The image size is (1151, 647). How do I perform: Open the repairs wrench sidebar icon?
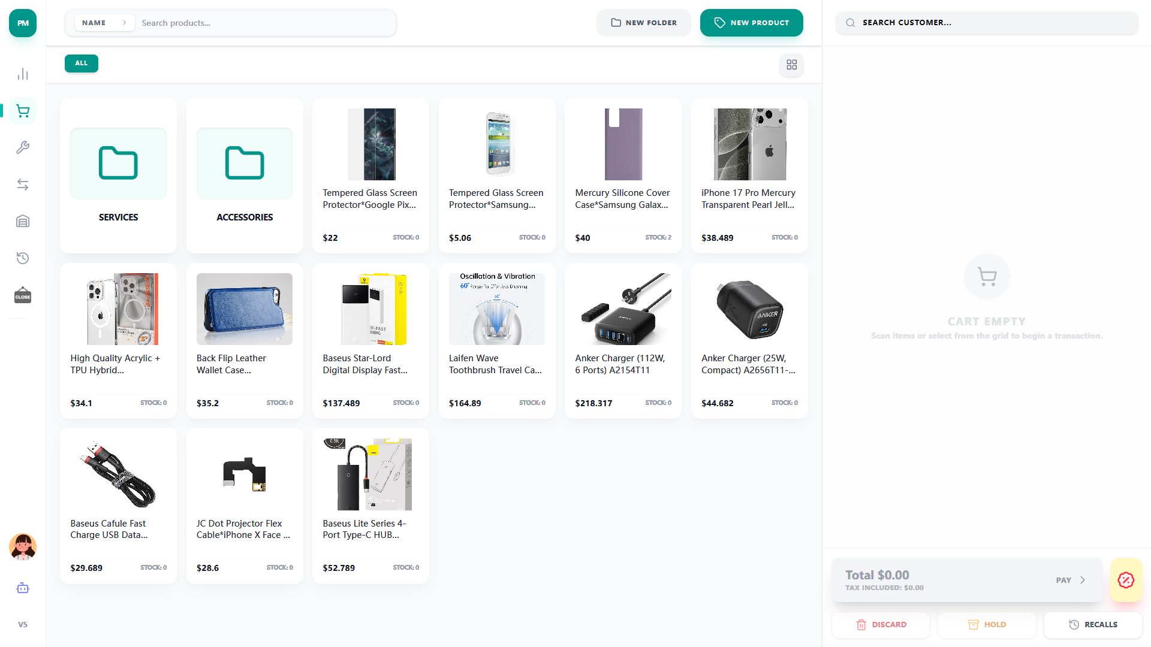coord(23,147)
